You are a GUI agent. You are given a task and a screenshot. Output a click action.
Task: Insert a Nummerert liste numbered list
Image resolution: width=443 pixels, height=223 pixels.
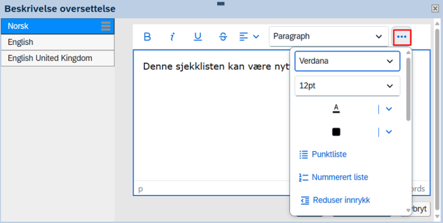coord(334,177)
